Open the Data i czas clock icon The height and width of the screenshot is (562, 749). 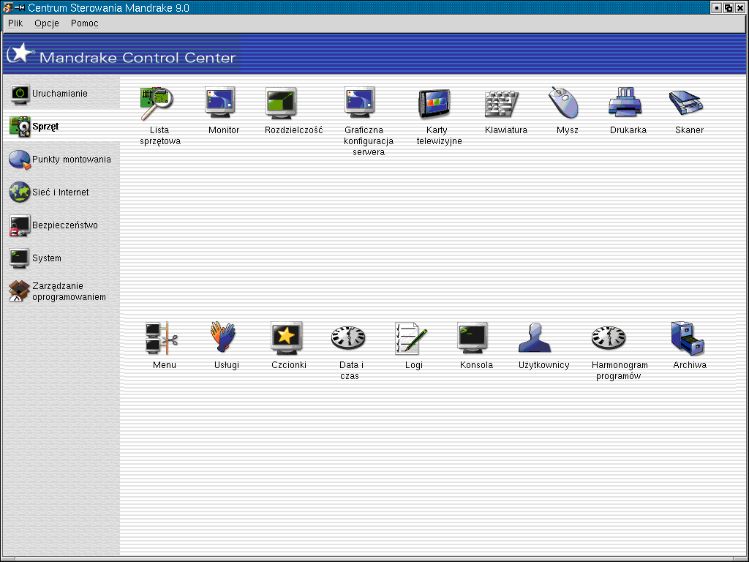point(348,338)
